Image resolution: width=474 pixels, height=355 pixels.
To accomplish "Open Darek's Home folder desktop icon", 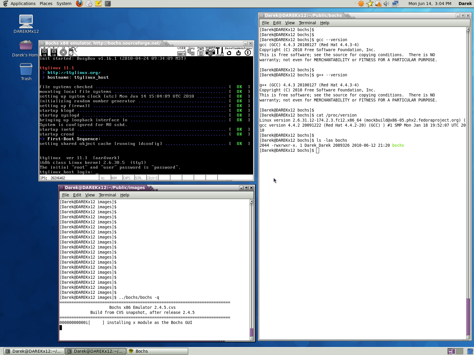I will [25, 48].
